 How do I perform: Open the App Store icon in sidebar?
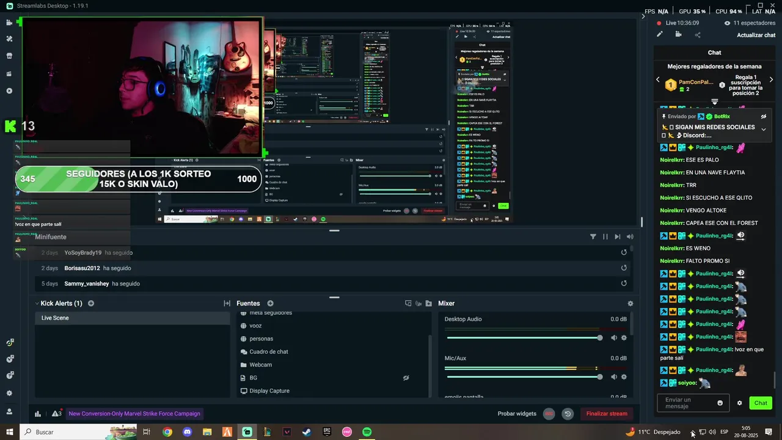point(9,56)
